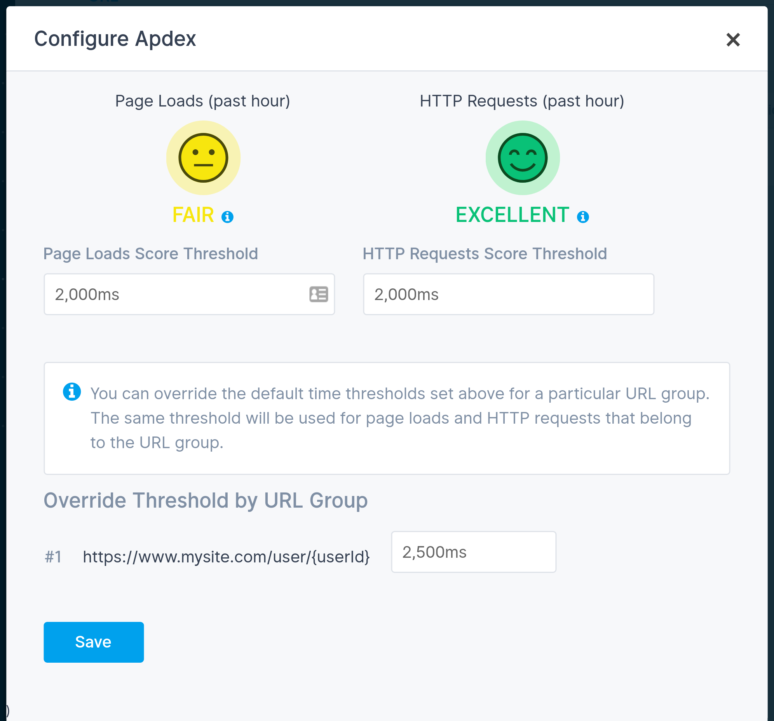This screenshot has width=774, height=721.
Task: Click the info icon beside FAIR
Action: click(227, 217)
